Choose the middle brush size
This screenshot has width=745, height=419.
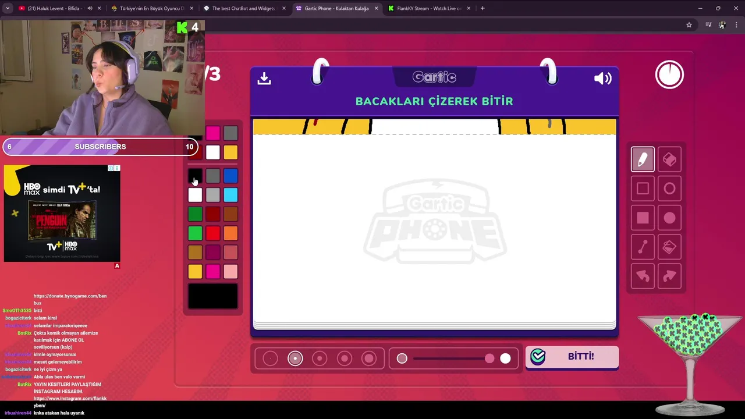320,358
